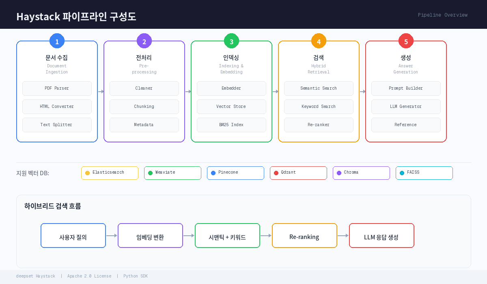487x284 pixels.
Task: Select the Re-ranking box in hybrid flow
Action: coord(304,235)
